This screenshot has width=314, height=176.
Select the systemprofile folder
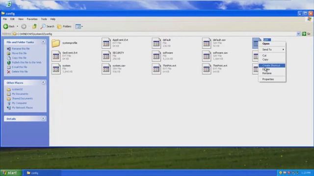tap(64, 43)
